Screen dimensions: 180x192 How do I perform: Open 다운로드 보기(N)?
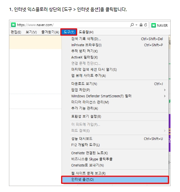pyautogui.click(x=115, y=84)
